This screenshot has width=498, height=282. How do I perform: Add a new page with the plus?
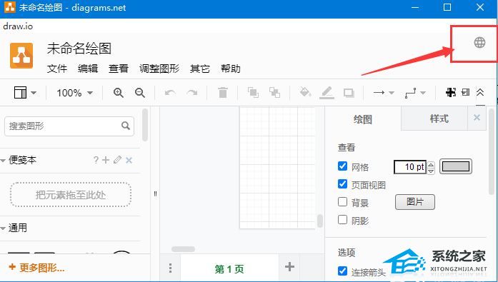tap(289, 267)
